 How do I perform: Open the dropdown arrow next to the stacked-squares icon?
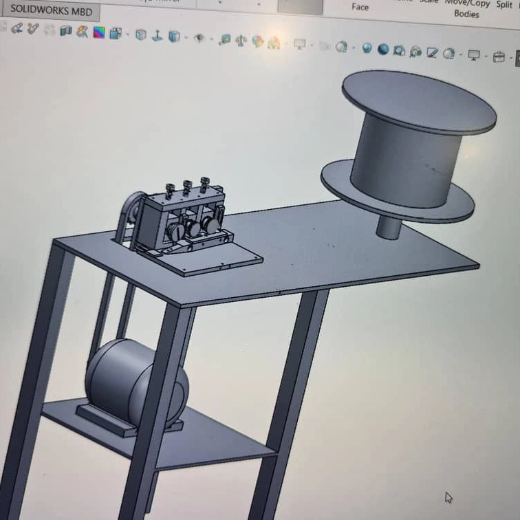pos(127,34)
